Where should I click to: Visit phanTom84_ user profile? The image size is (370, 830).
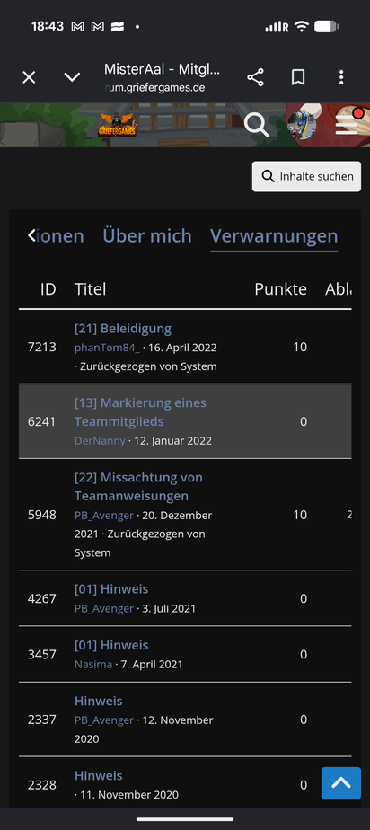108,348
